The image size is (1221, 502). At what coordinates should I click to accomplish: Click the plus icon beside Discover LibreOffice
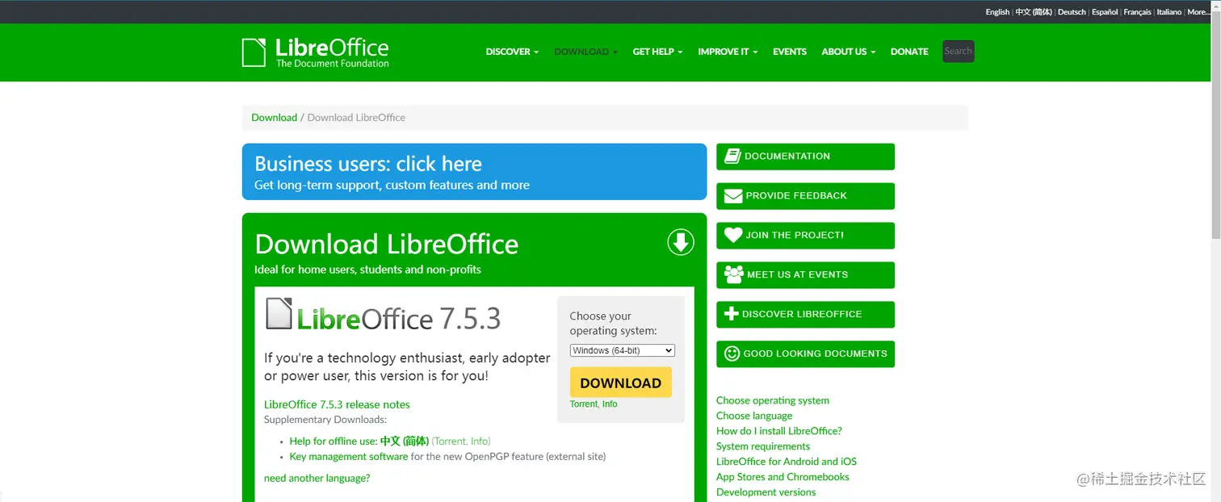(x=732, y=314)
